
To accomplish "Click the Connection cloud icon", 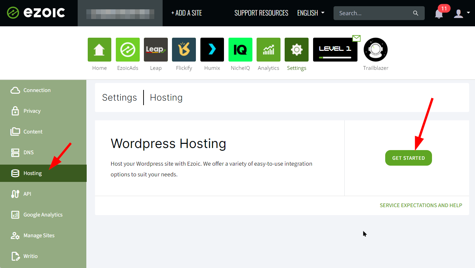I will [x=15, y=90].
